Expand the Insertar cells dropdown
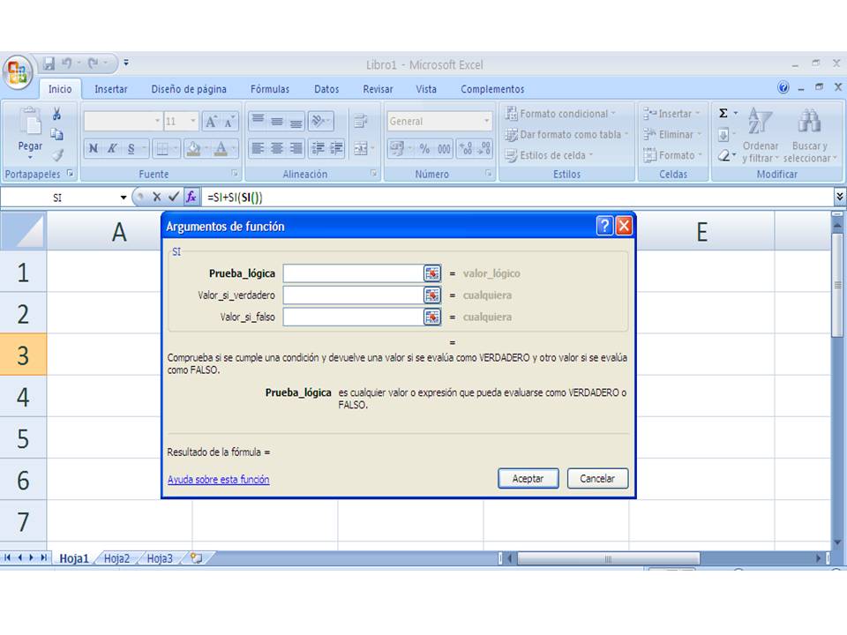 [x=695, y=113]
